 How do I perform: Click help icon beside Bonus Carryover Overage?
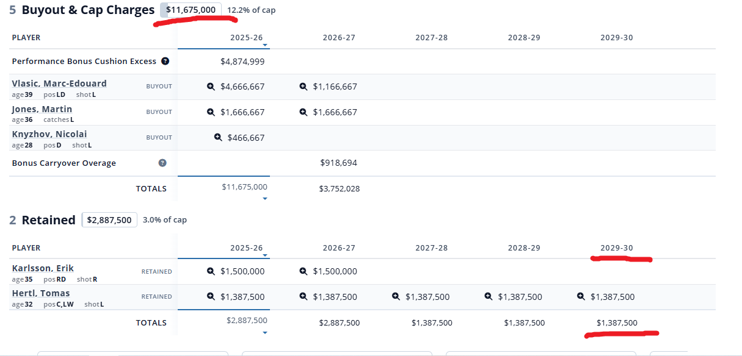pyautogui.click(x=162, y=163)
